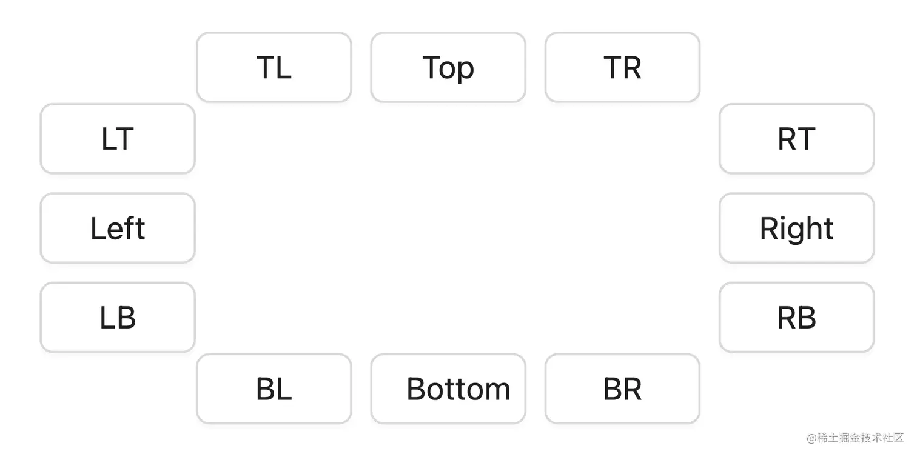Click the RT button
This screenshot has width=917, height=457.
tap(797, 139)
